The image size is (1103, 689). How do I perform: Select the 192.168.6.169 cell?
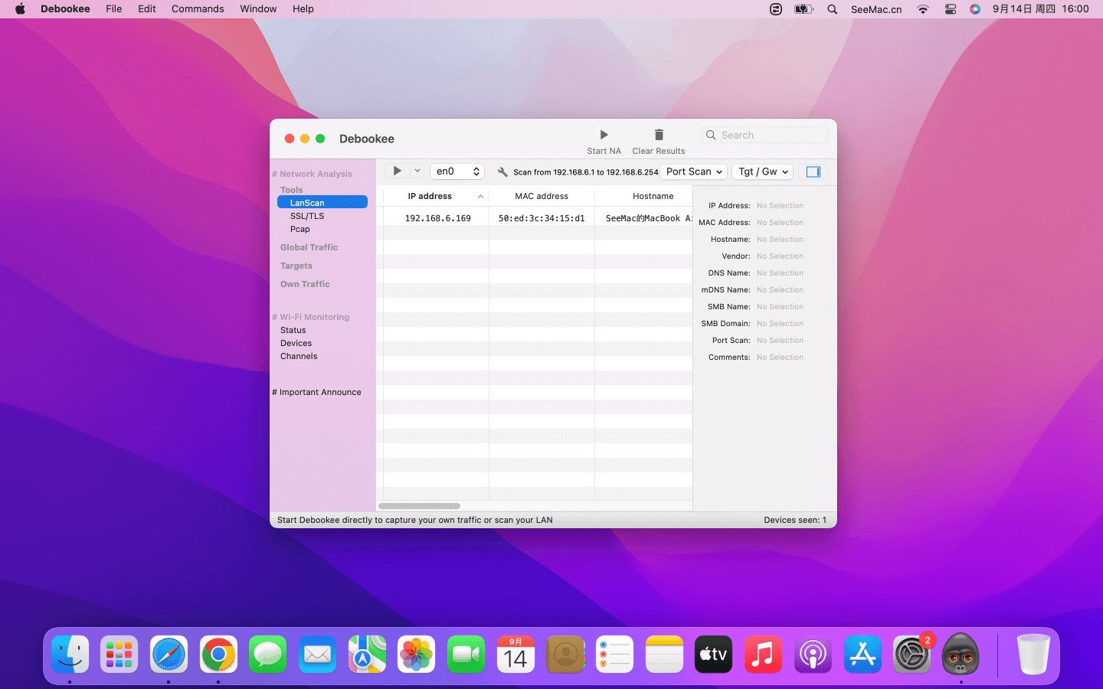437,218
